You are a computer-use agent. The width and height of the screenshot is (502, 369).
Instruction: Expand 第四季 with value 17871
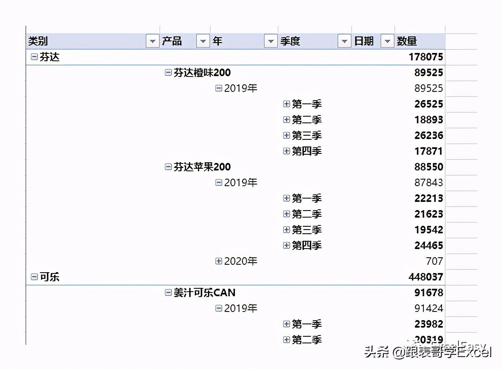[287, 151]
